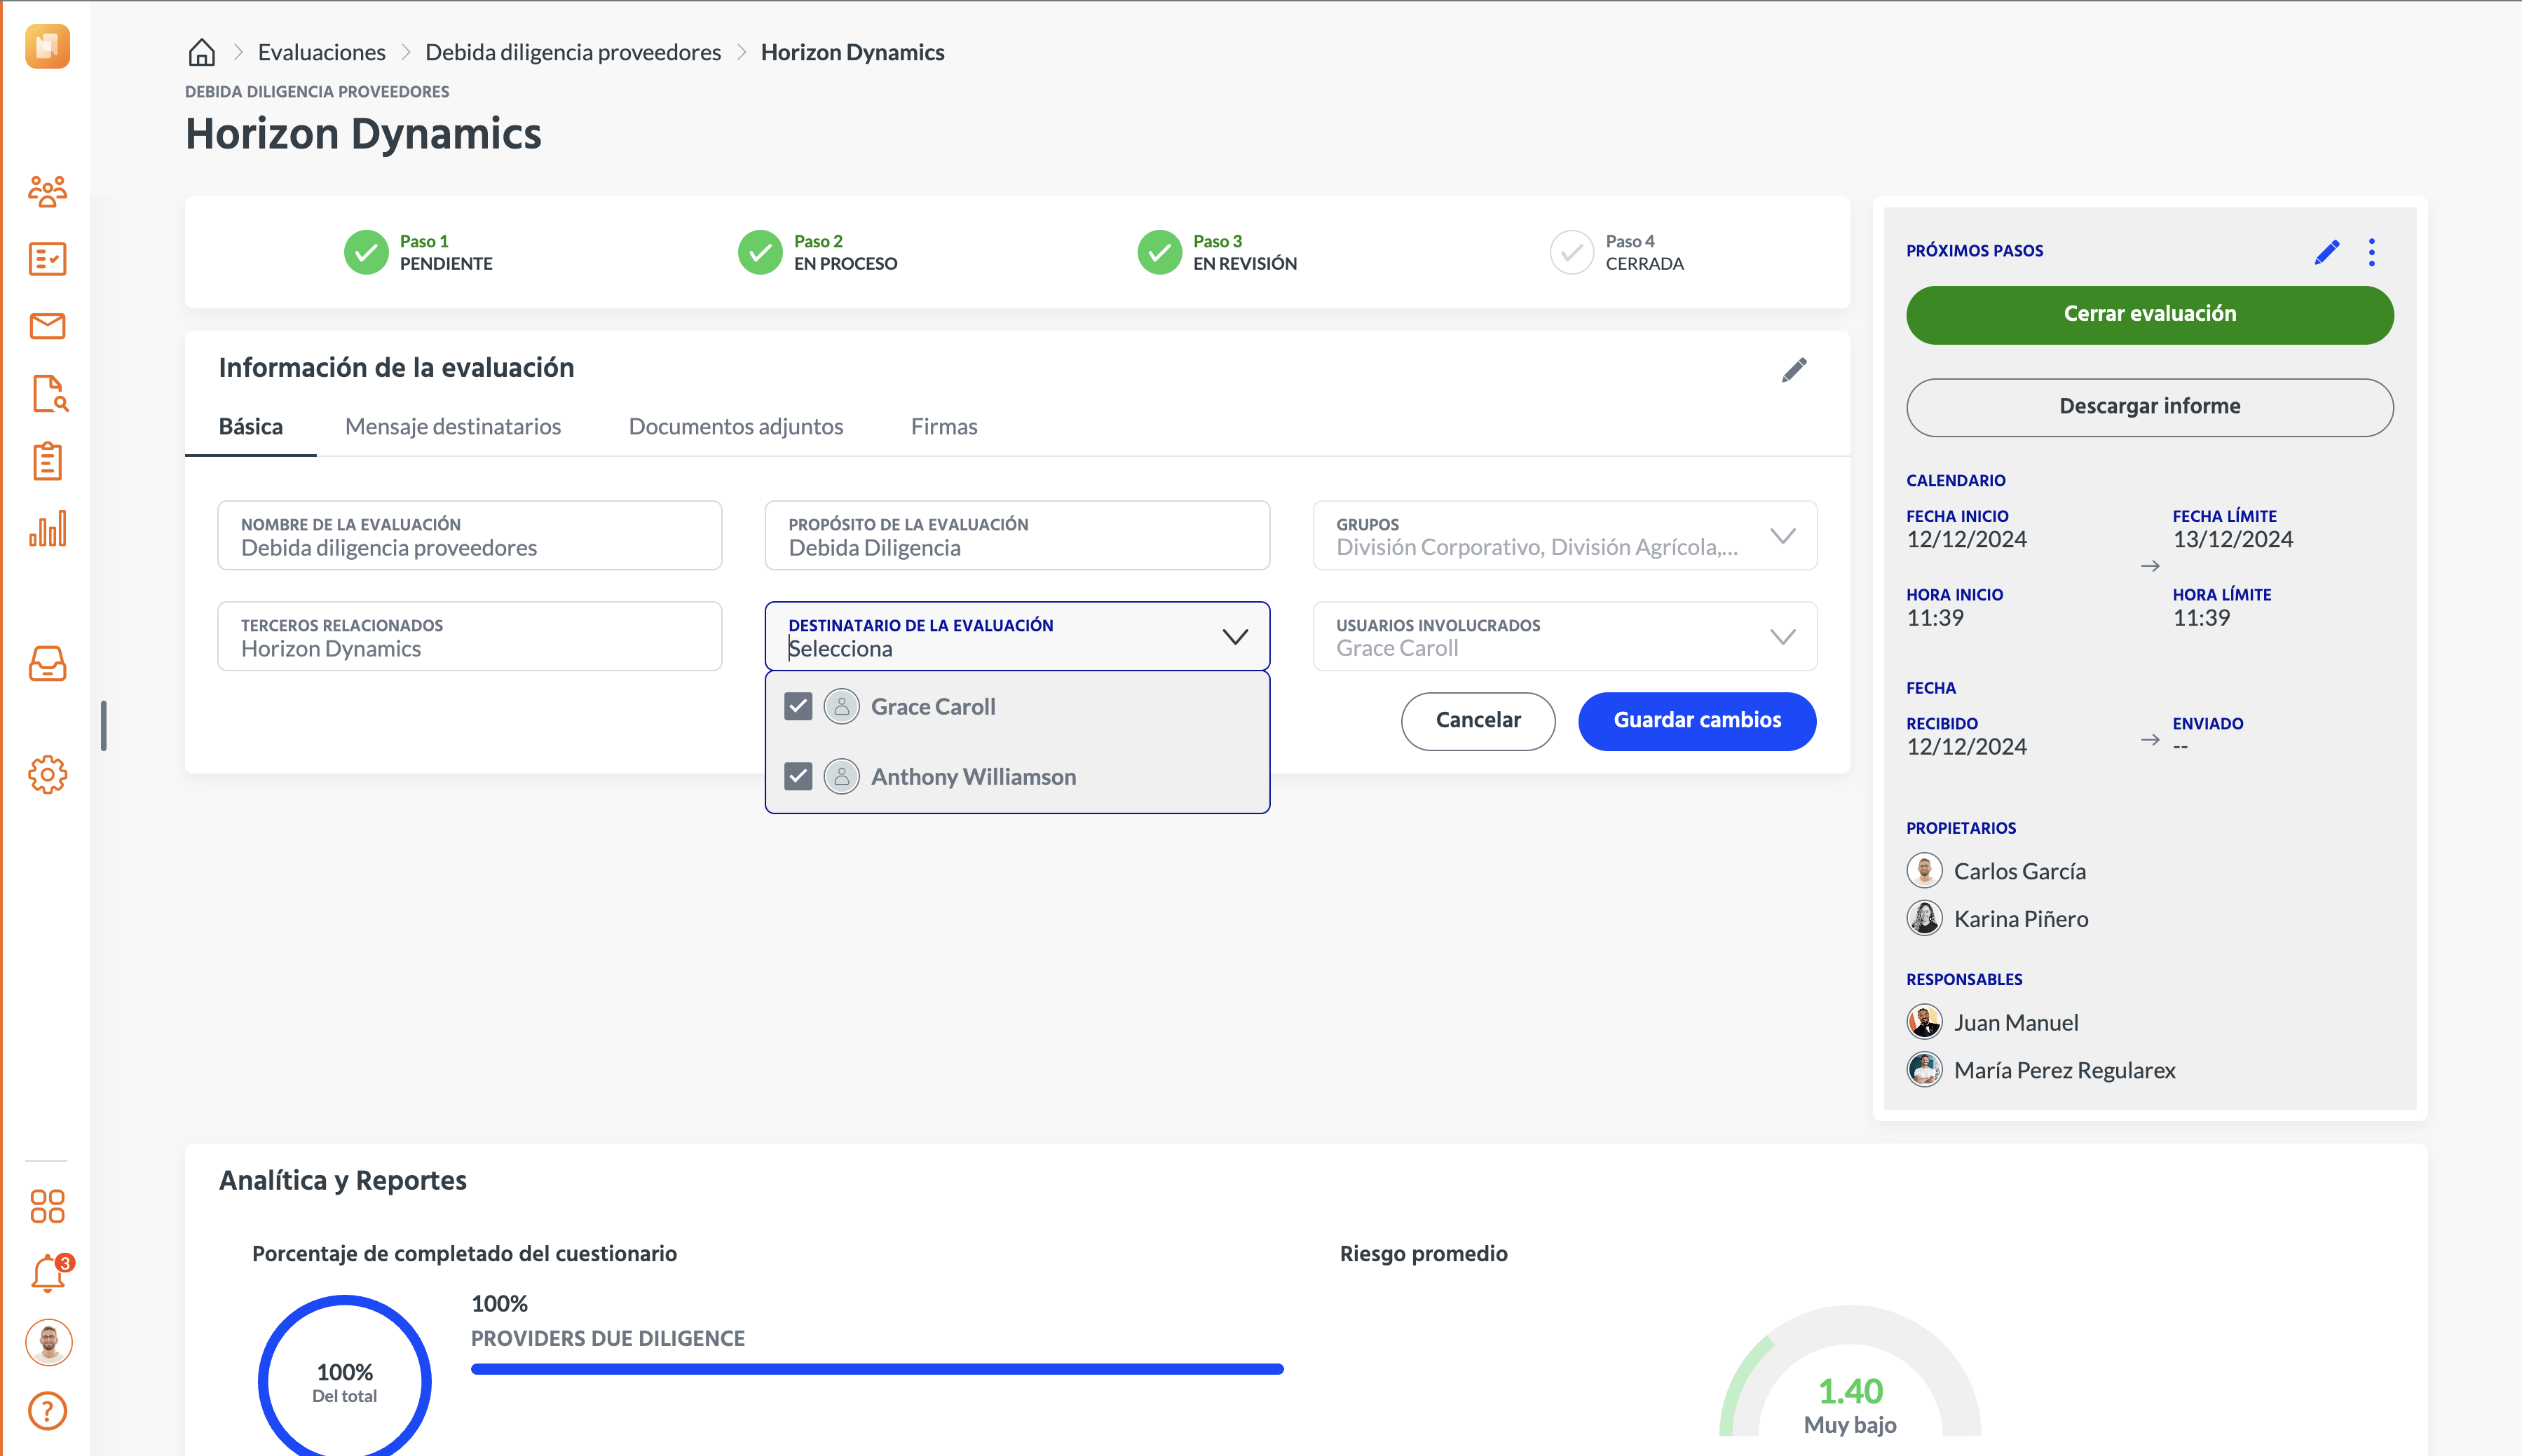Click the Paso 1 Pendiente check icon
The width and height of the screenshot is (2522, 1456).
(366, 252)
